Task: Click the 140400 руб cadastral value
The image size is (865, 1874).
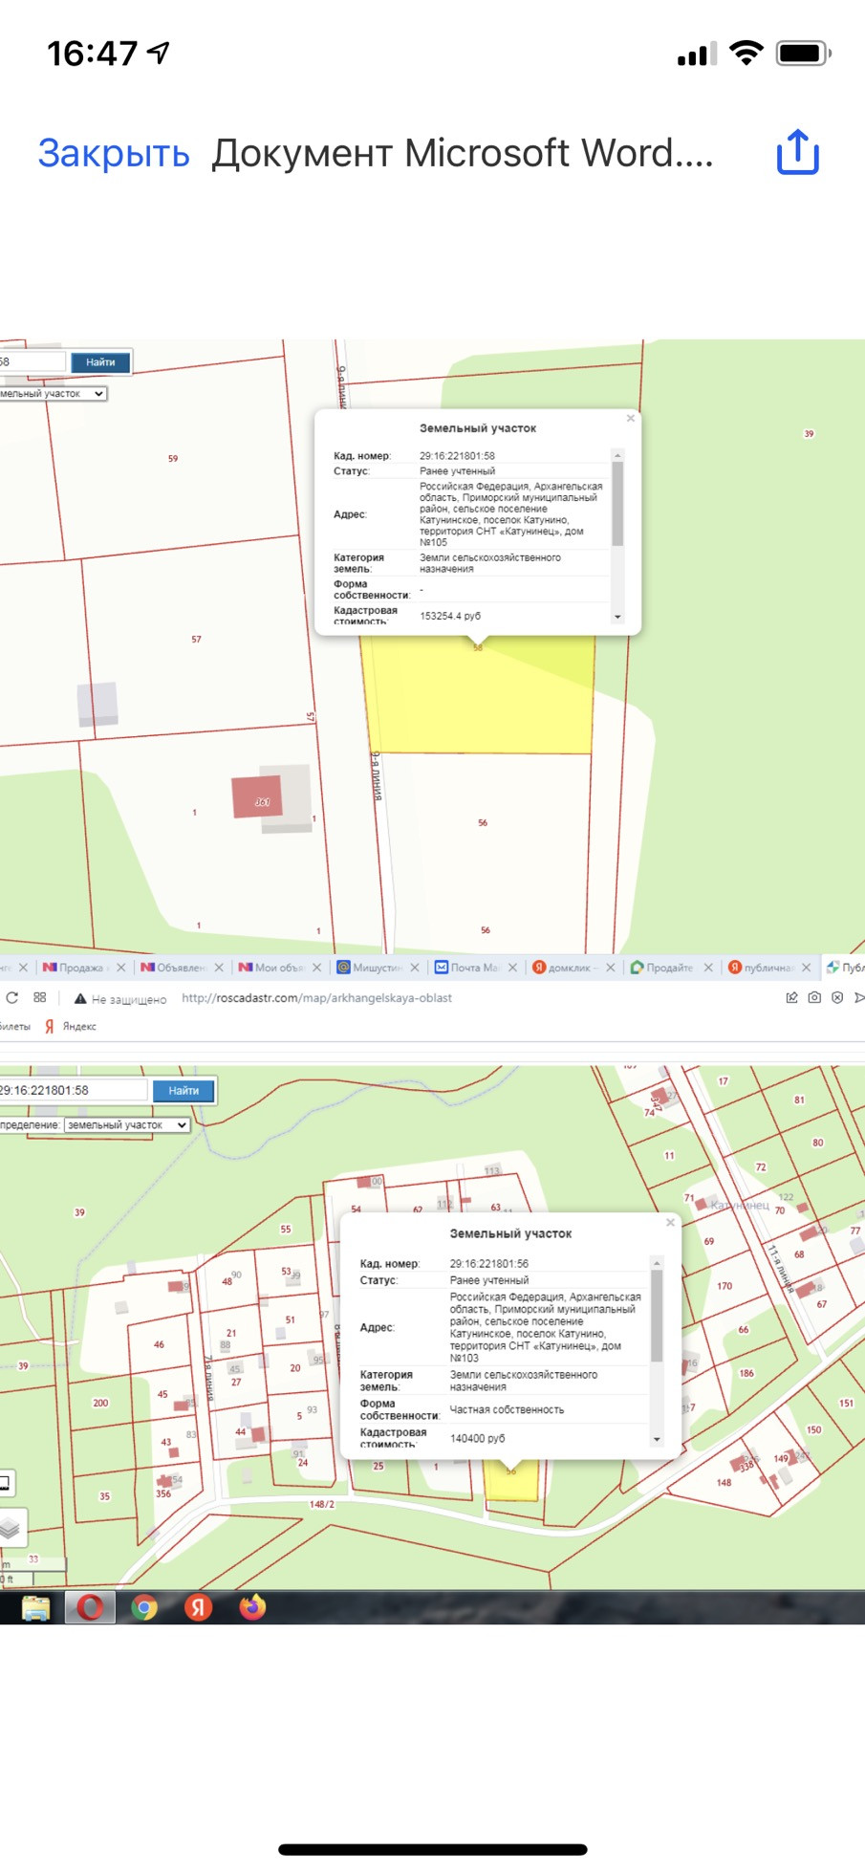Action: click(478, 1438)
